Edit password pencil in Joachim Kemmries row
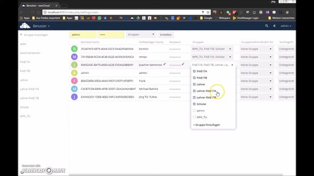Image resolution: width=314 pixels, height=176 pixels. [183, 64]
